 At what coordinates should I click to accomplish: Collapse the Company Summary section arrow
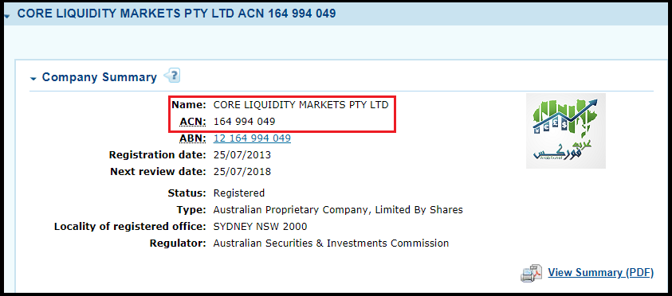coord(33,79)
